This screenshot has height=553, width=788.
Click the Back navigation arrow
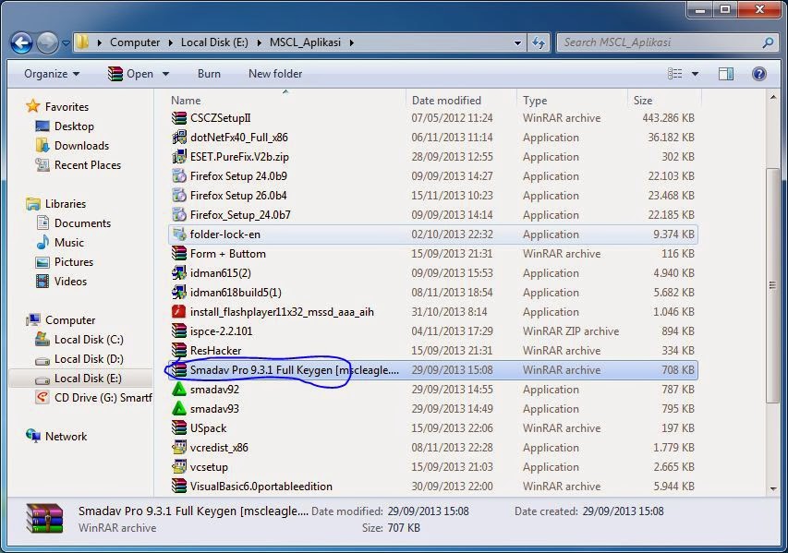point(21,43)
